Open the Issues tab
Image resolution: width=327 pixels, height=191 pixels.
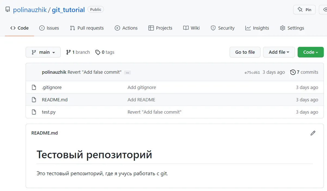click(49, 28)
